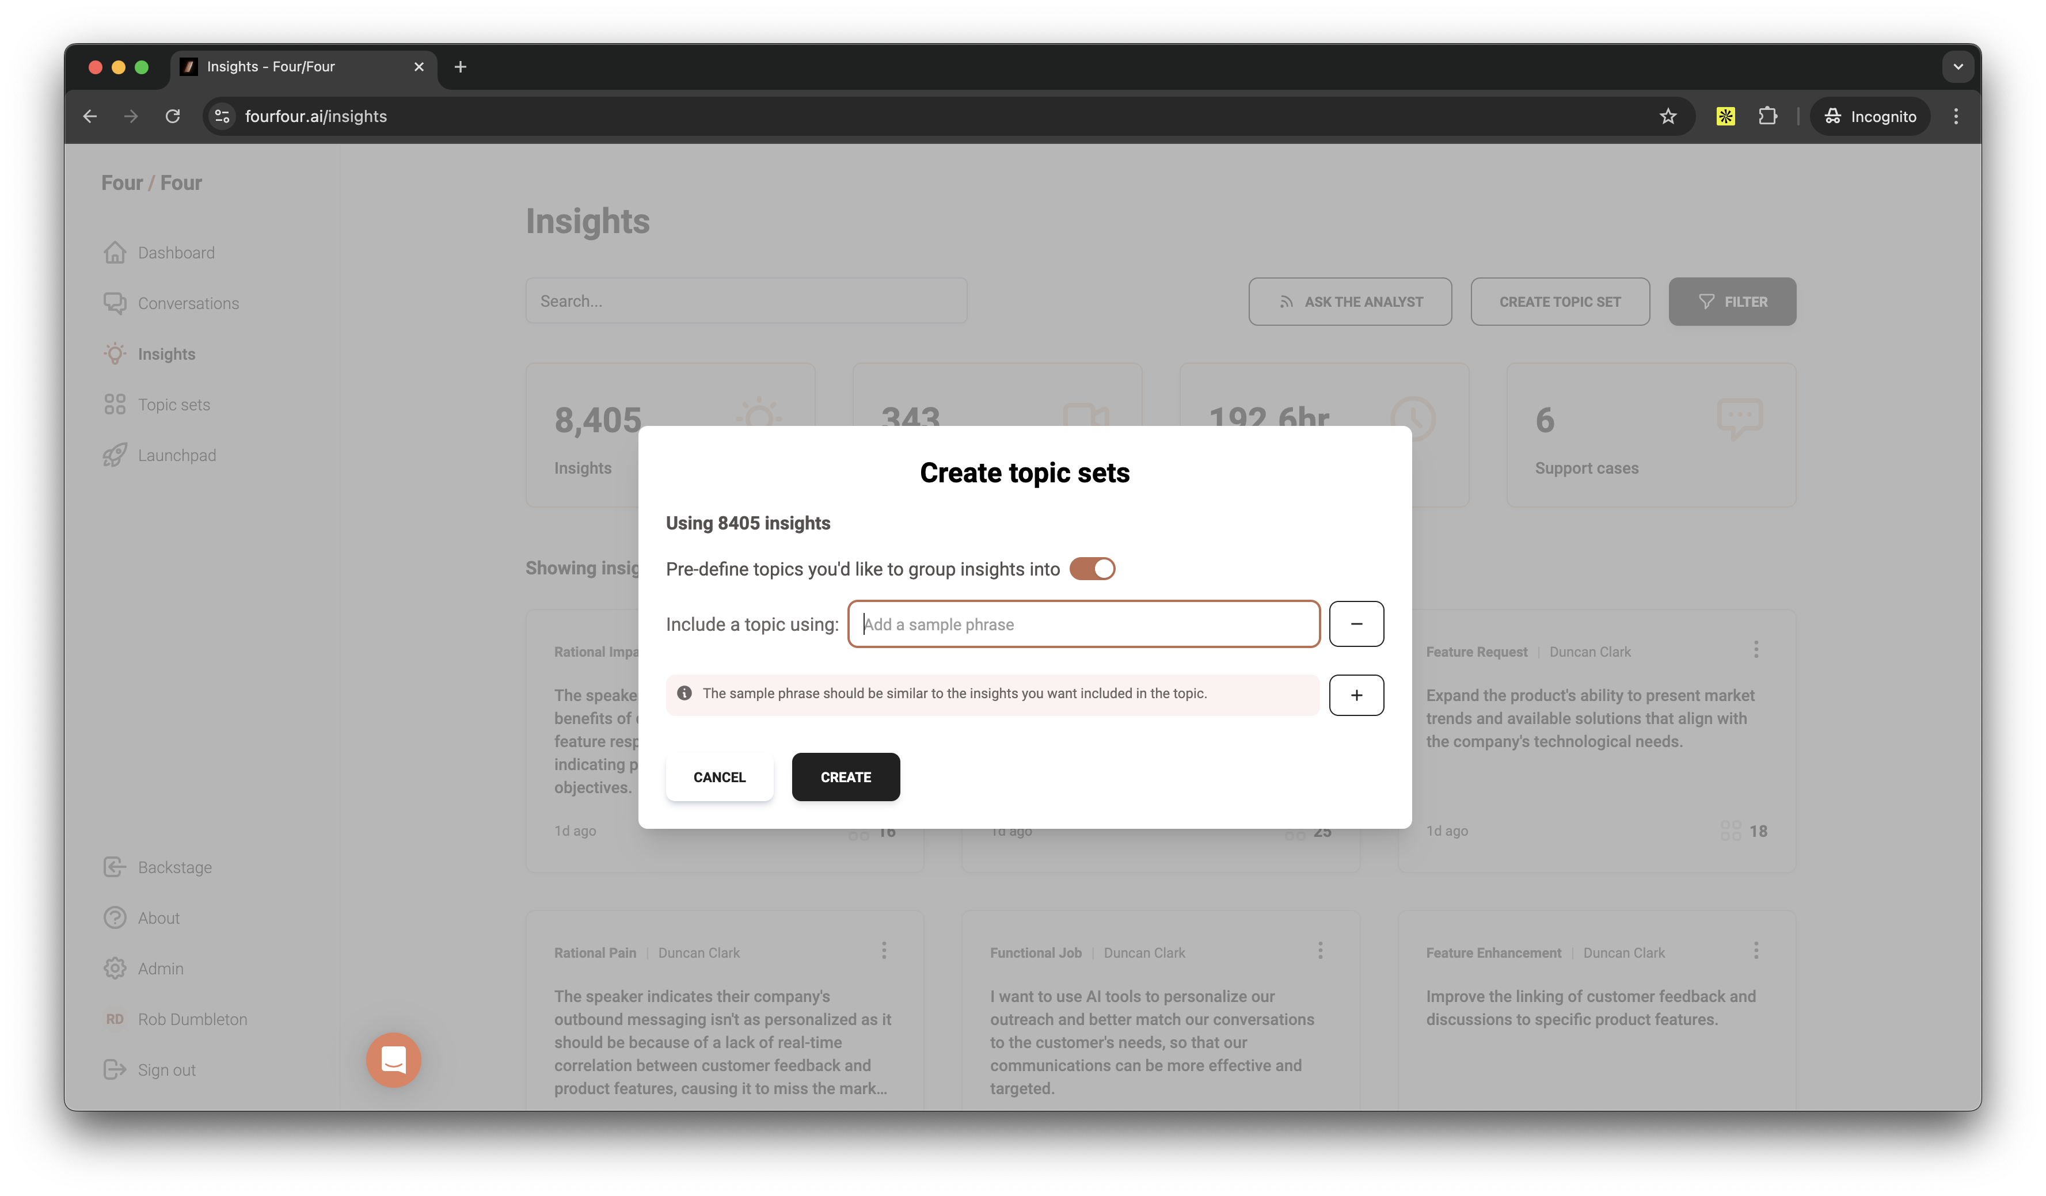The image size is (2046, 1196).
Task: Click the Add a sample phrase field
Action: (x=1083, y=623)
